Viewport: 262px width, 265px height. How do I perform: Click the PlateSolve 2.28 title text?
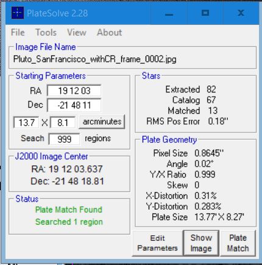point(57,13)
